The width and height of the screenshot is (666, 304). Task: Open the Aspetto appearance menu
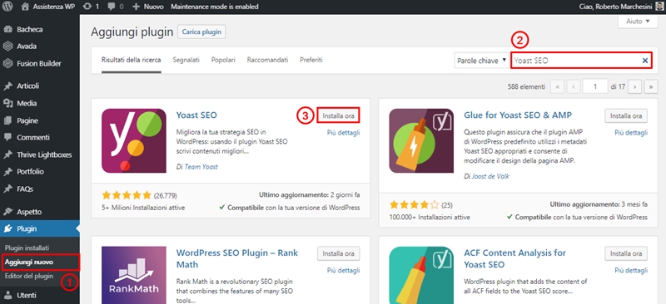pyautogui.click(x=29, y=212)
